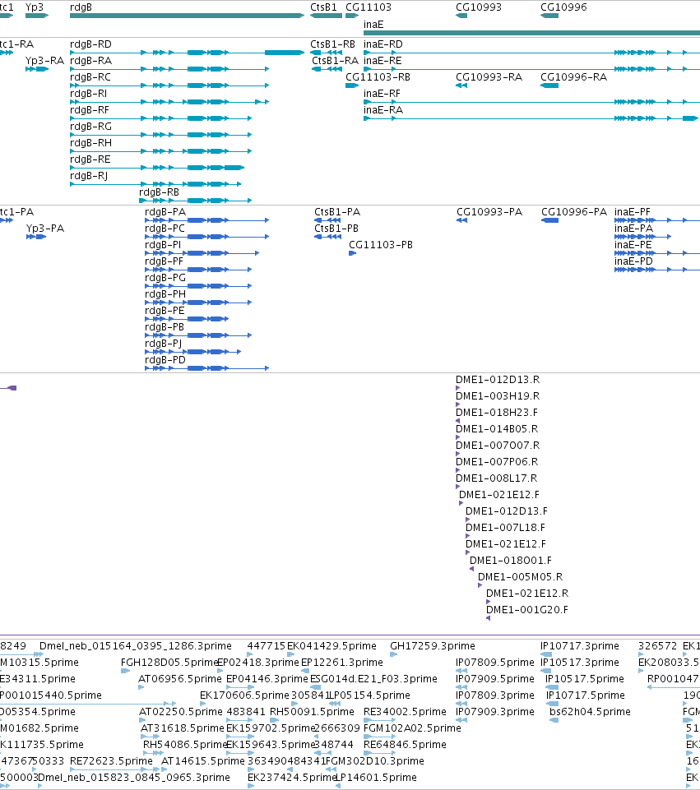The height and width of the screenshot is (790, 700).
Task: Select the LP14601.5prime EST label
Action: tap(376, 778)
